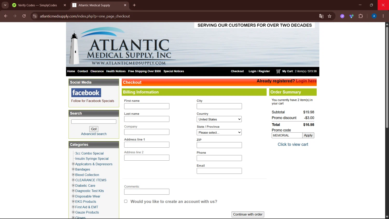The image size is (389, 219).
Task: Click the Login / Register link
Action: pos(259,71)
